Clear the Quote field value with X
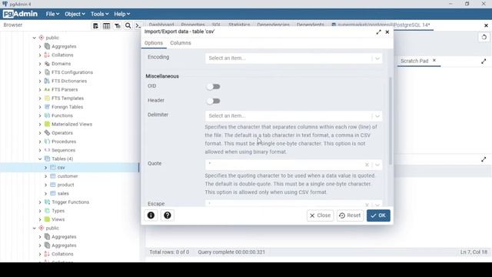Screen dimensions: 492x277 [x=367, y=165]
